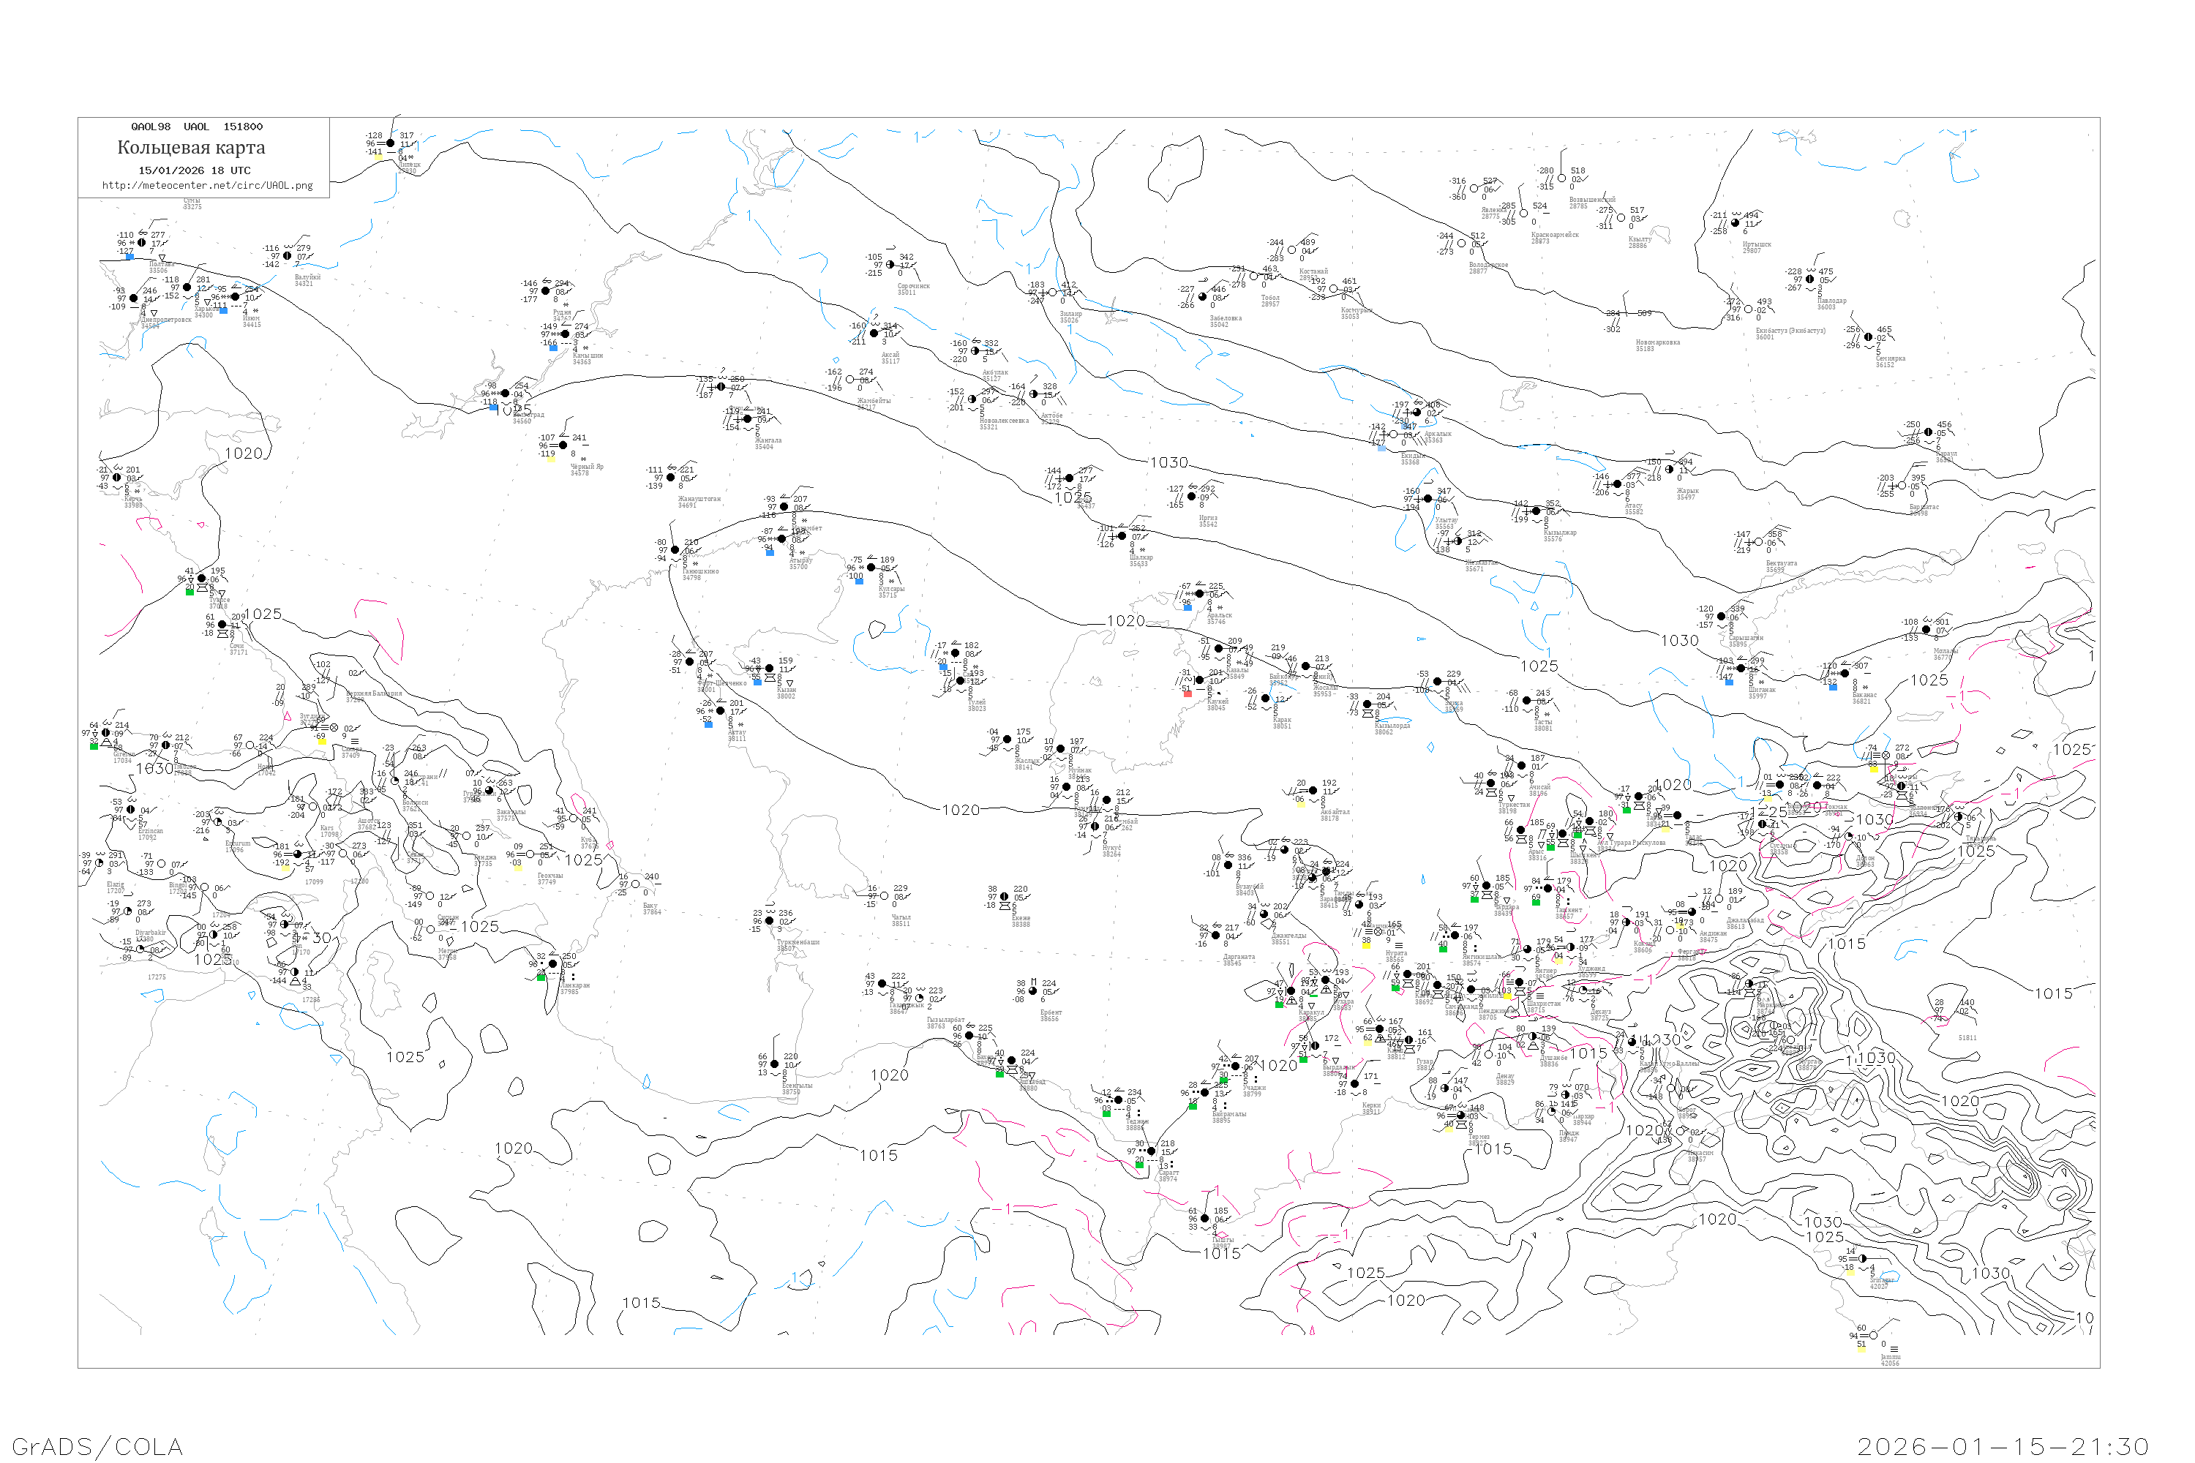Click the red square at the Каукей station
This screenshot has height=1463, width=2195.
point(1187,693)
